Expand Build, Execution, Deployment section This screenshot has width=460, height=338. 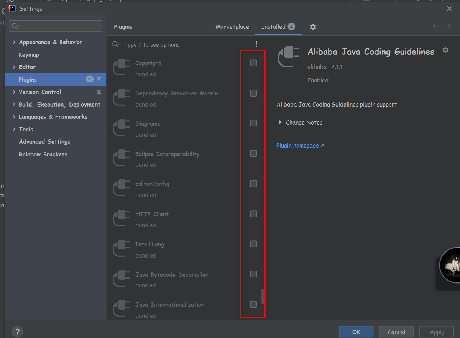14,104
